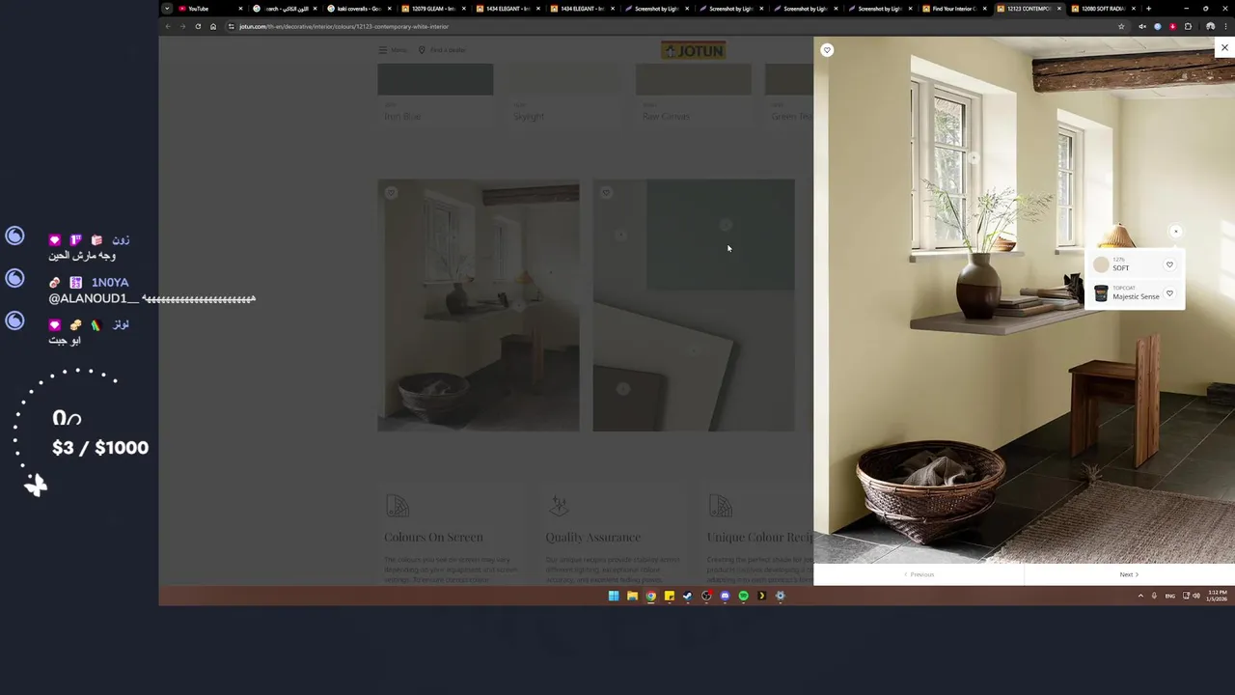This screenshot has width=1235, height=695.
Task: Open Settings gear in taskbar
Action: click(780, 596)
